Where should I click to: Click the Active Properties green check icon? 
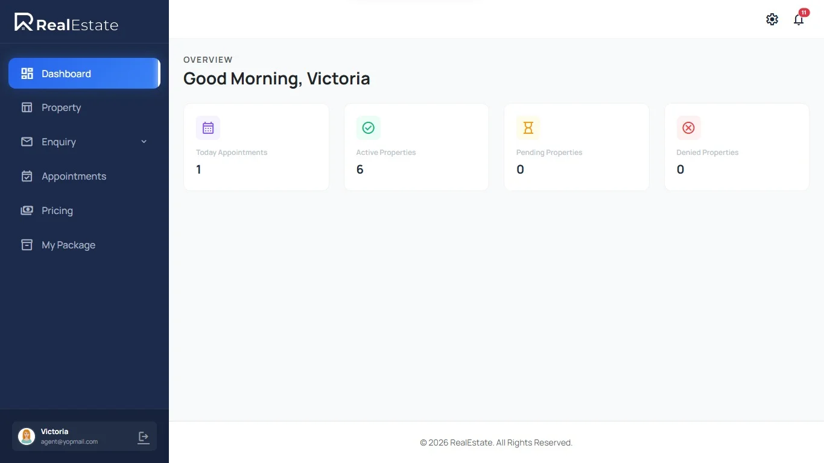[368, 127]
